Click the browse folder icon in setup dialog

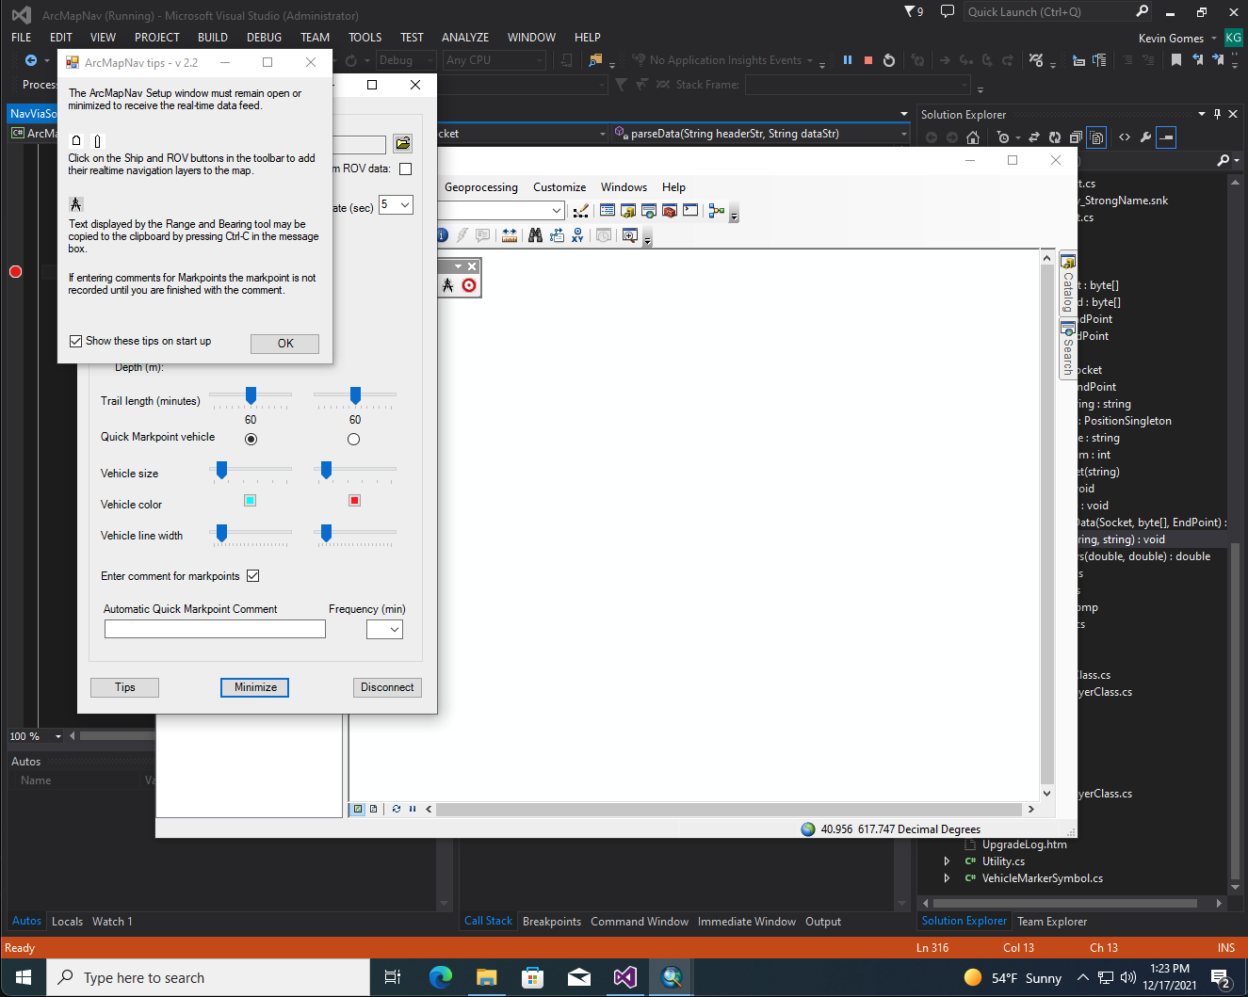(403, 143)
